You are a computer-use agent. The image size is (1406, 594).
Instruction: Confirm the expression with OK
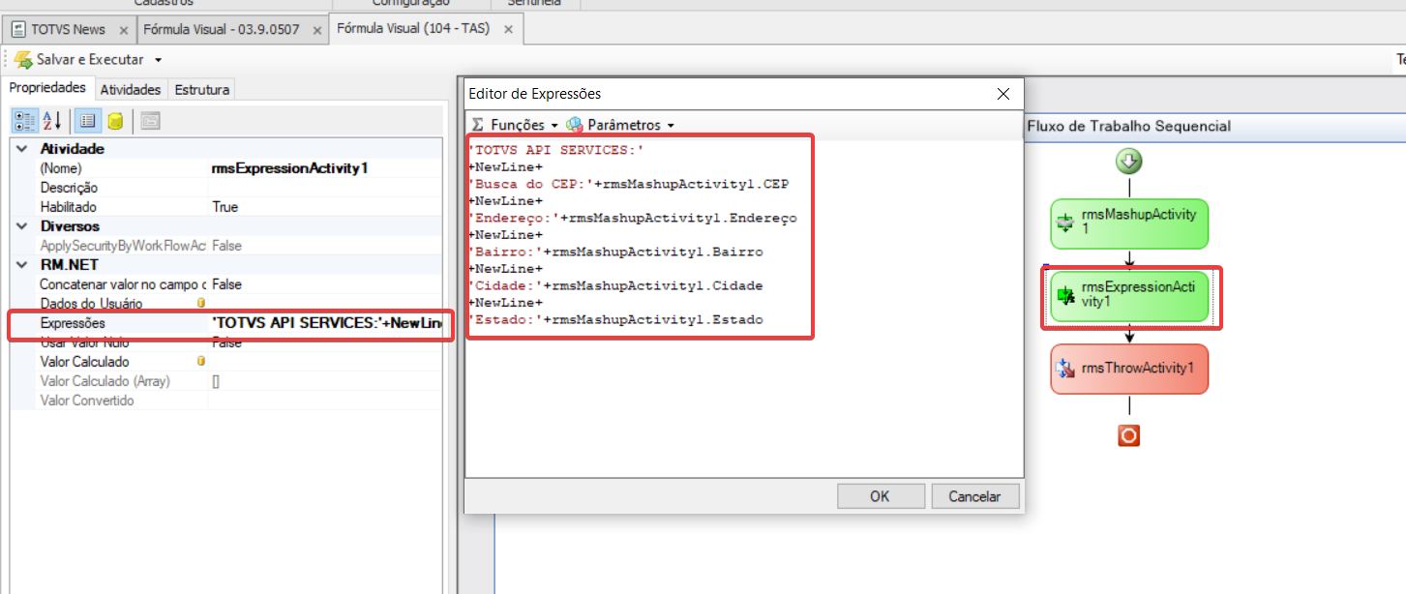click(879, 496)
